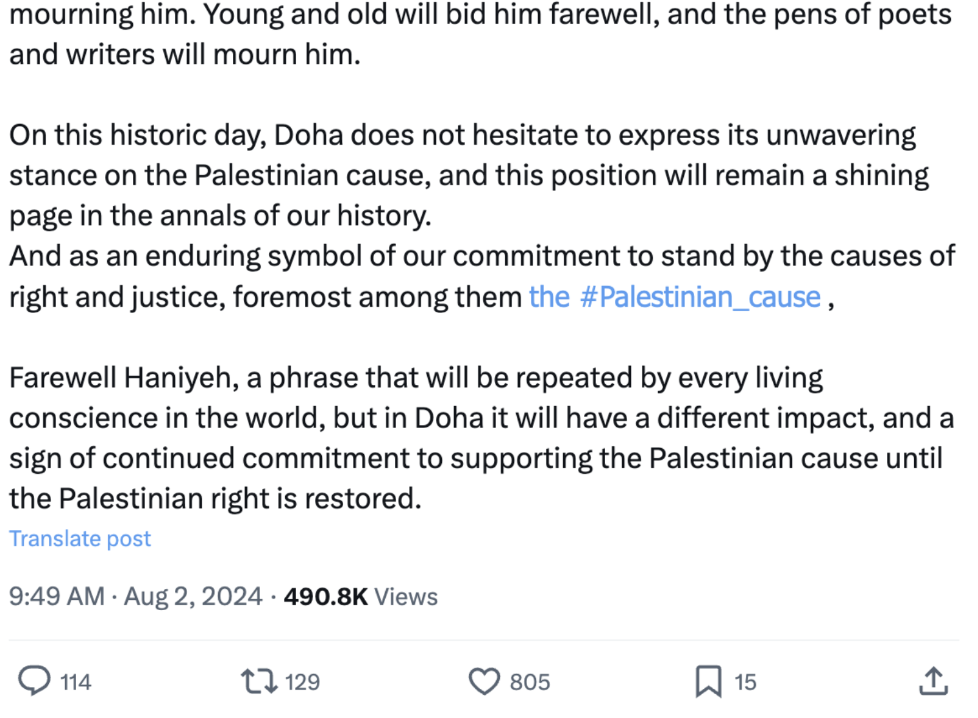Click the 114 replies count
This screenshot has height=718, width=978.
75,682
